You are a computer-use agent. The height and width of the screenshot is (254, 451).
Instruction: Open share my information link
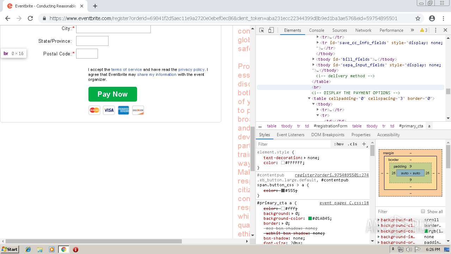coord(157,74)
